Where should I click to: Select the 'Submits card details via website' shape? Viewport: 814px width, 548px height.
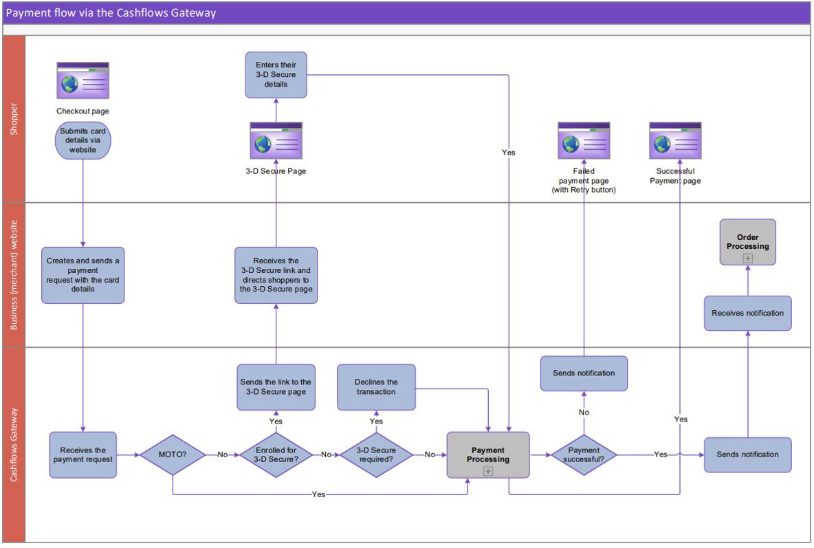[x=83, y=141]
